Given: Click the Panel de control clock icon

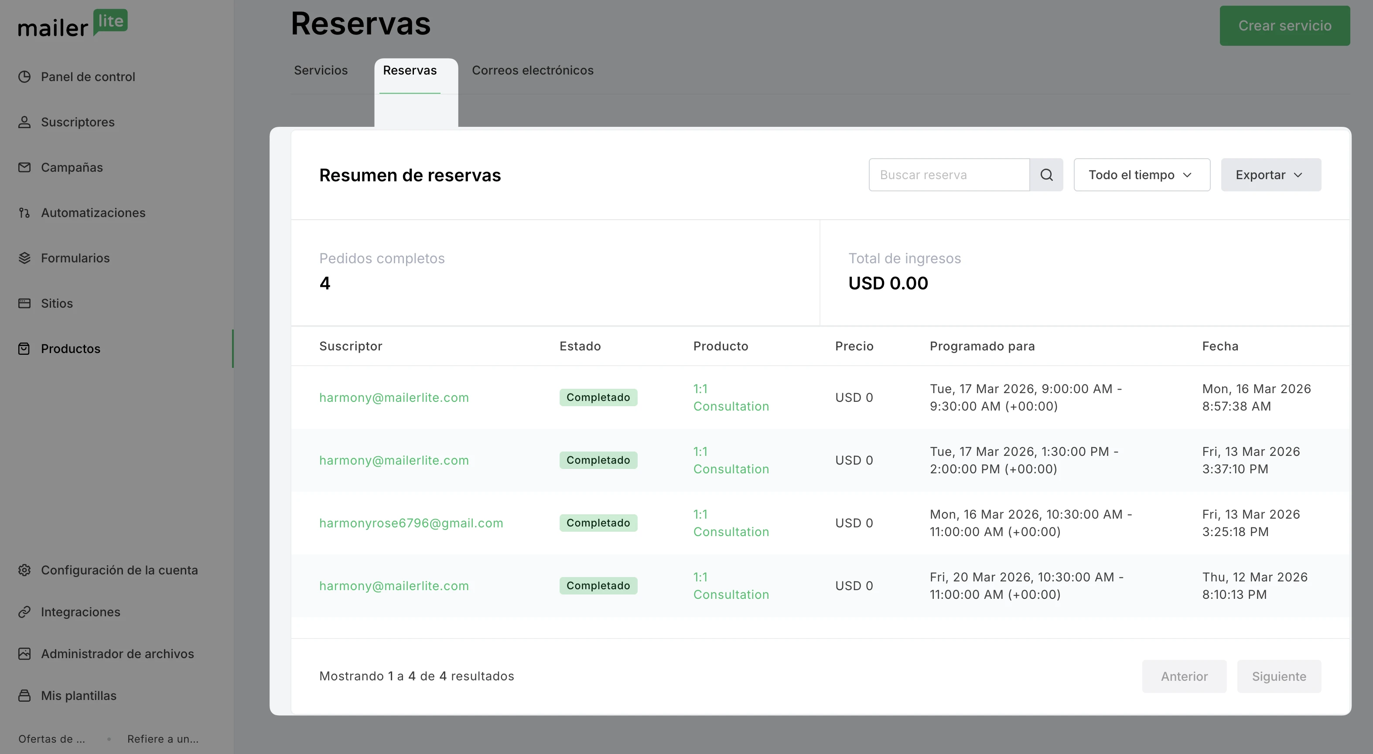Looking at the screenshot, I should pos(24,77).
